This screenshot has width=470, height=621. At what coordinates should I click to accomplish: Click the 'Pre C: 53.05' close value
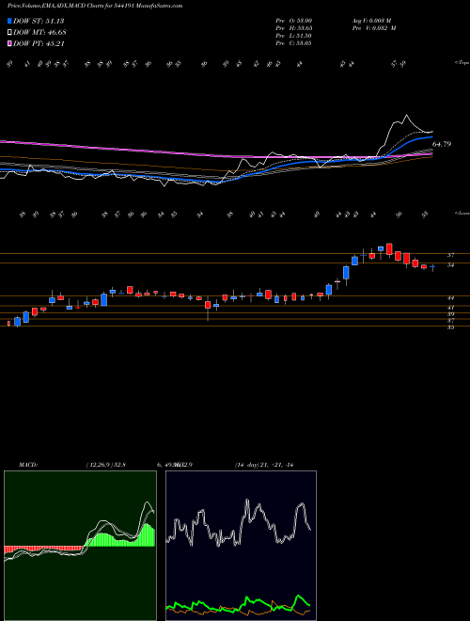(294, 43)
